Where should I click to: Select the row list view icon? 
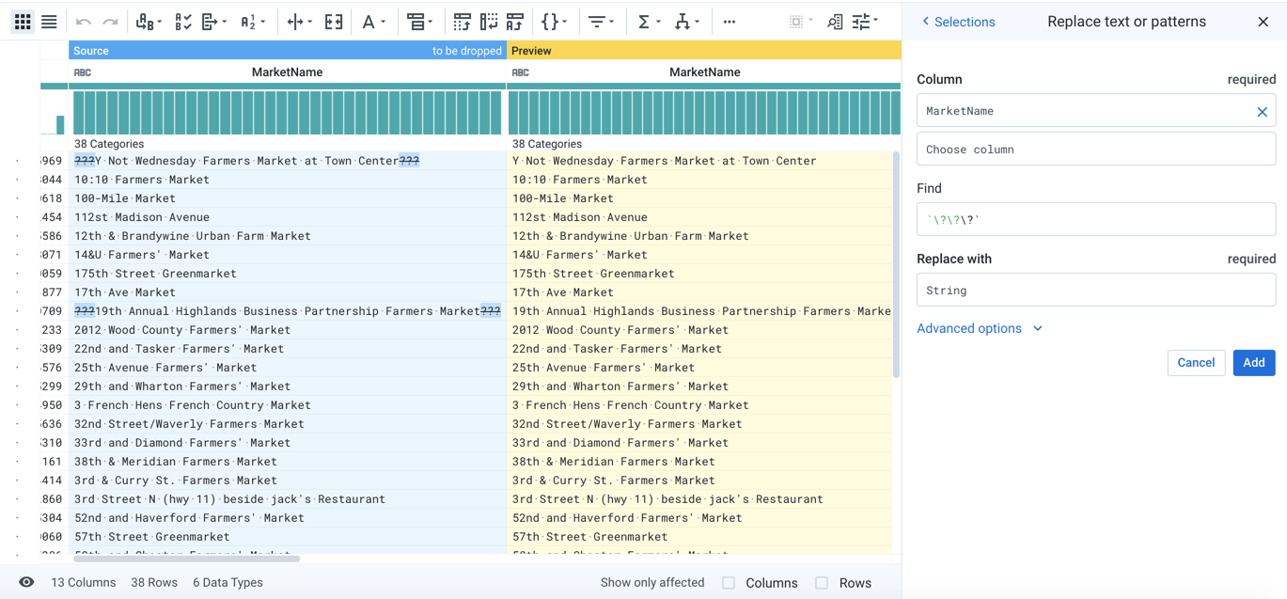[x=49, y=21]
